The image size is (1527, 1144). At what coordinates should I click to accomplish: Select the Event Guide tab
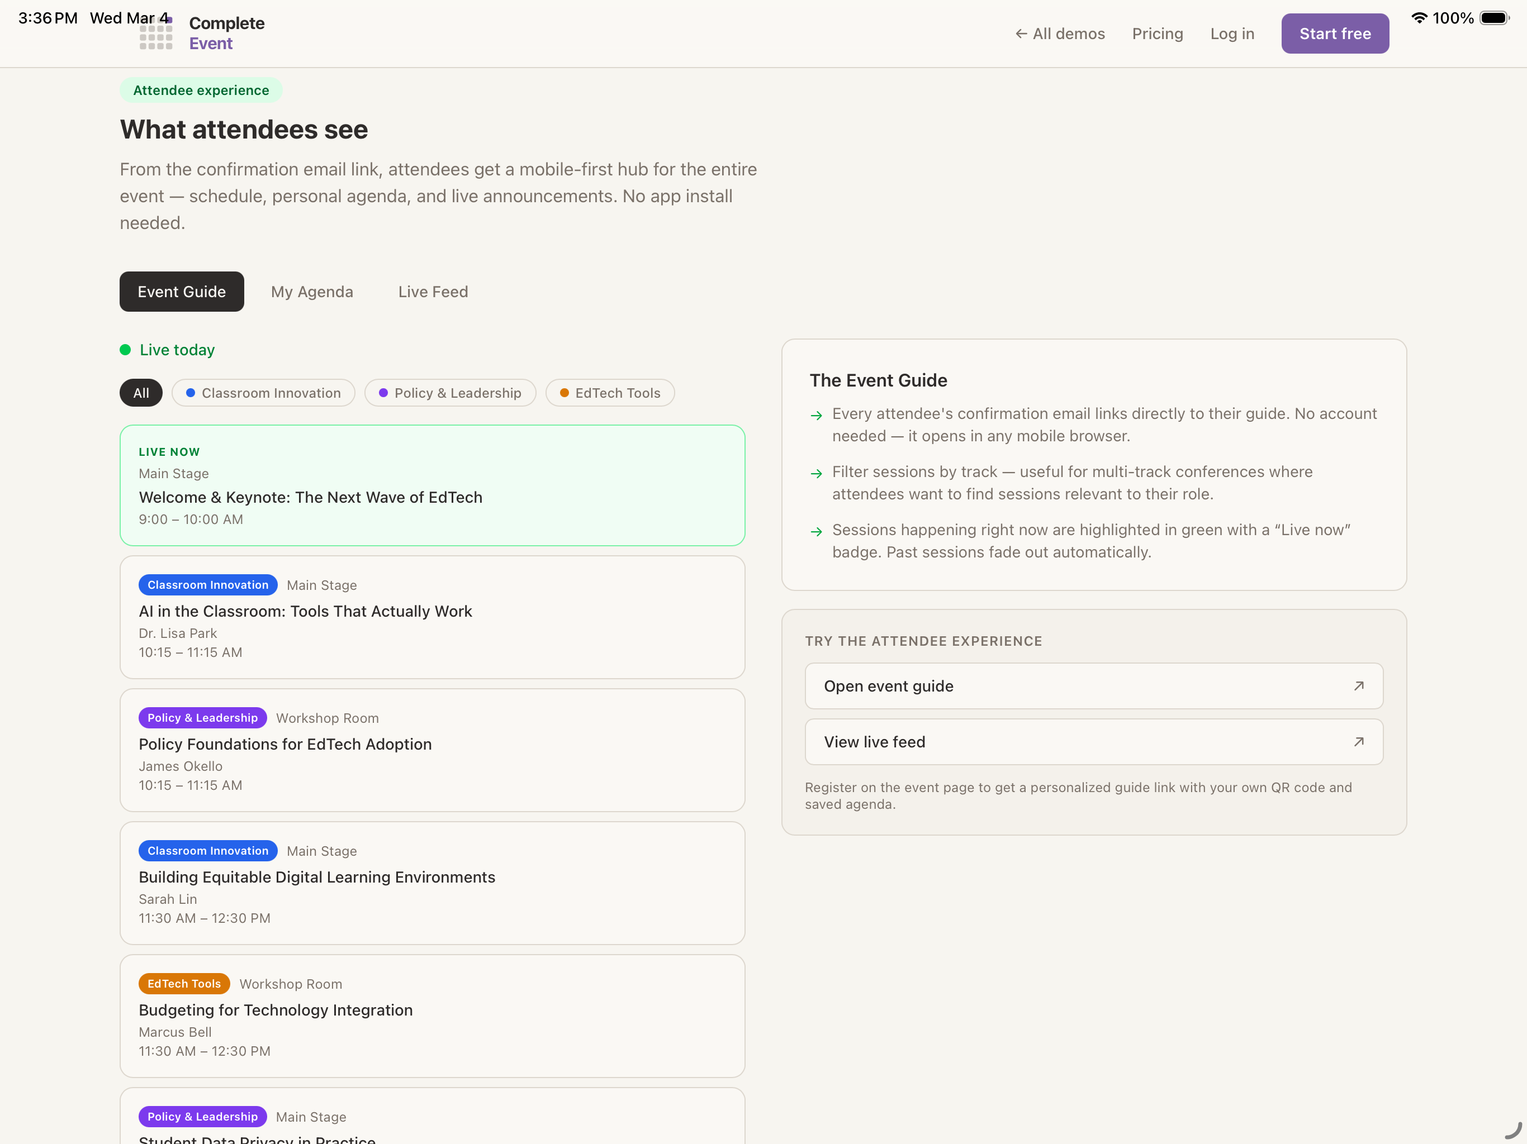[x=182, y=292]
